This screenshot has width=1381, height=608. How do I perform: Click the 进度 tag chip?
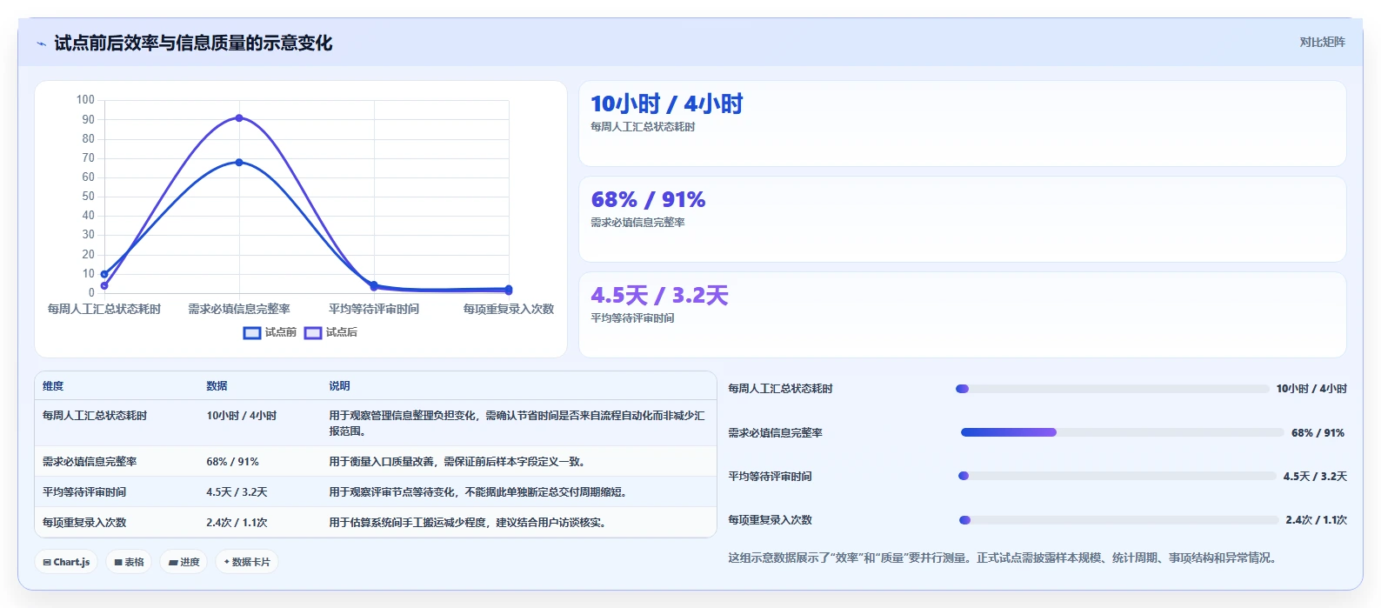point(183,562)
